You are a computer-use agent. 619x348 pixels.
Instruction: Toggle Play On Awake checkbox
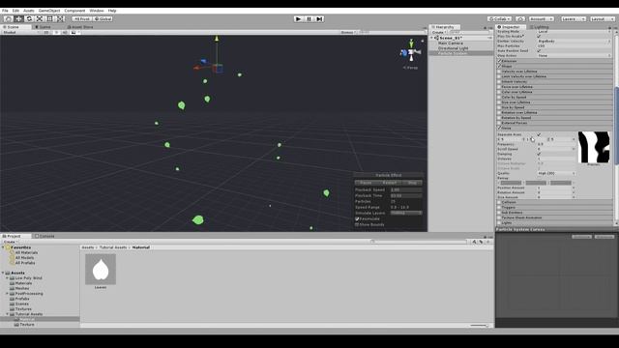pyautogui.click(x=539, y=37)
